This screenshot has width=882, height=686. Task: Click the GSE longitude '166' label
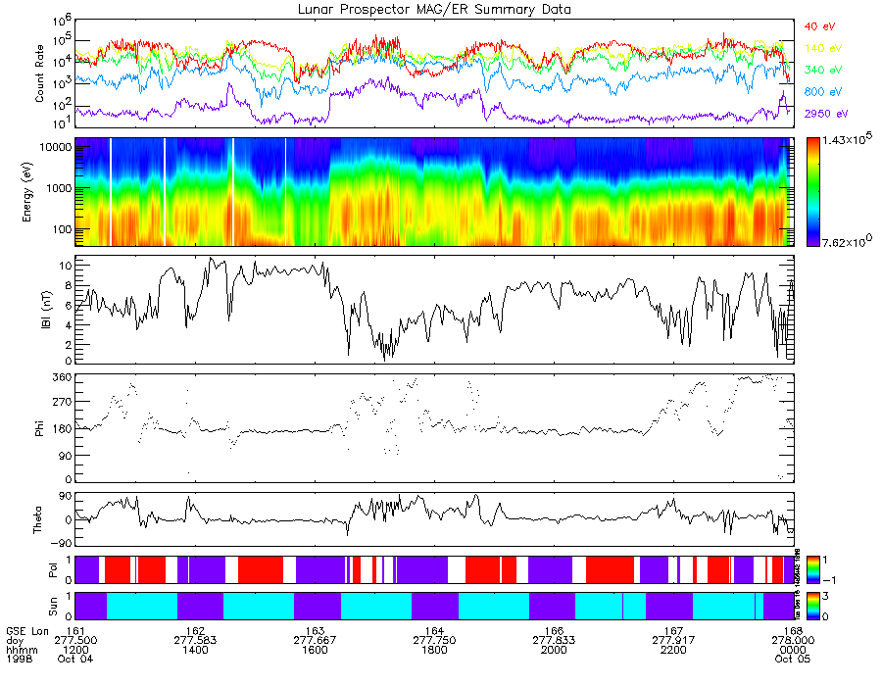click(554, 631)
